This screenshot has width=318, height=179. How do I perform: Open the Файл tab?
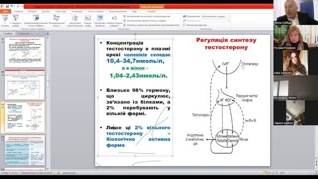5,11
